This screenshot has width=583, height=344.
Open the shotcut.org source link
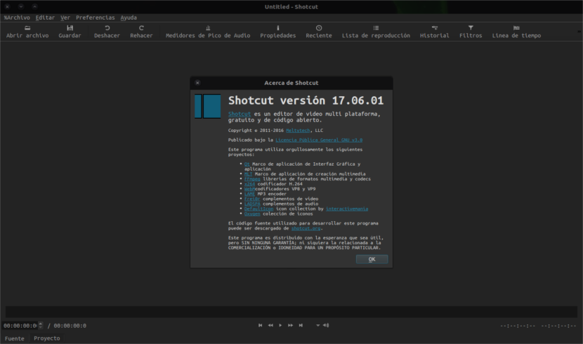point(306,228)
